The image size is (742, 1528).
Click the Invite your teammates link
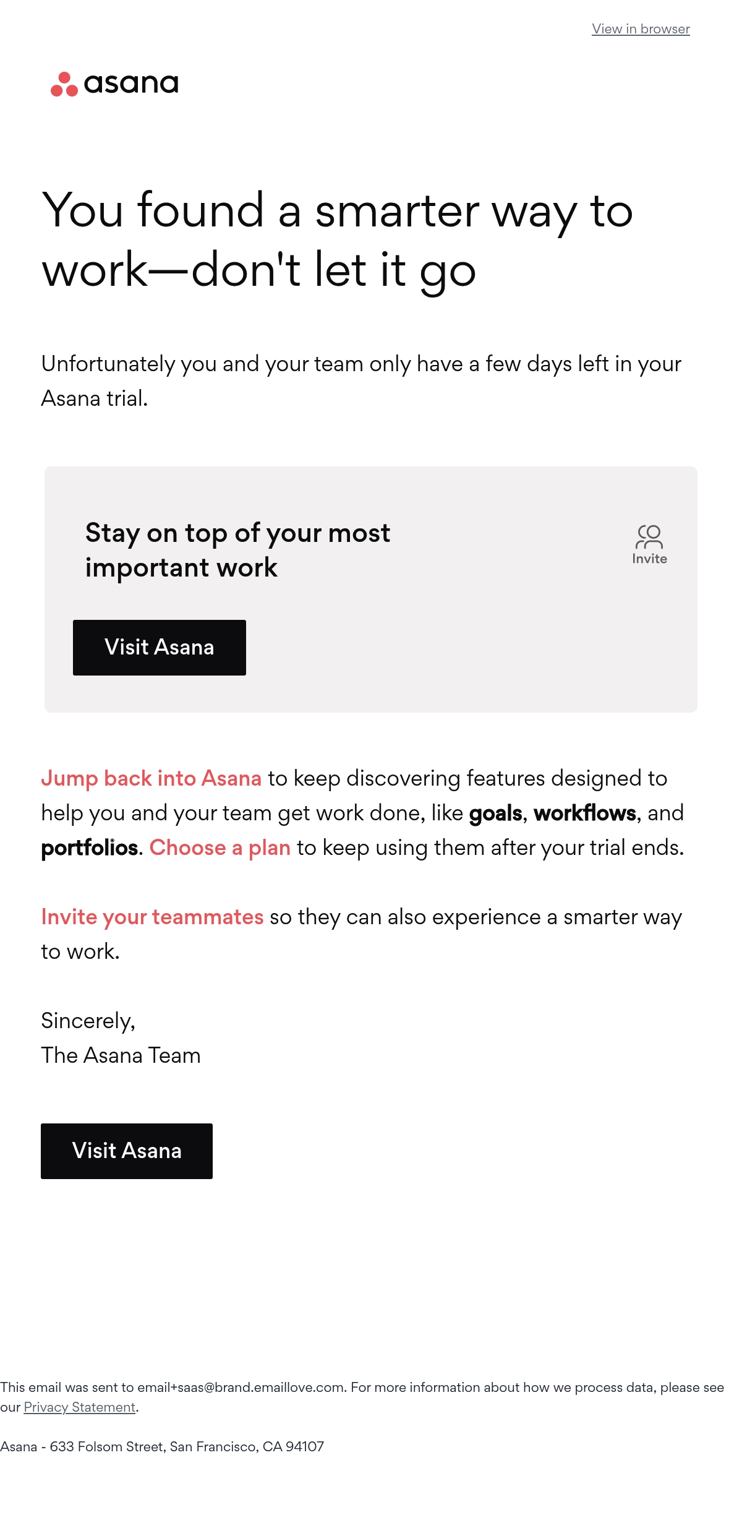[x=151, y=917]
